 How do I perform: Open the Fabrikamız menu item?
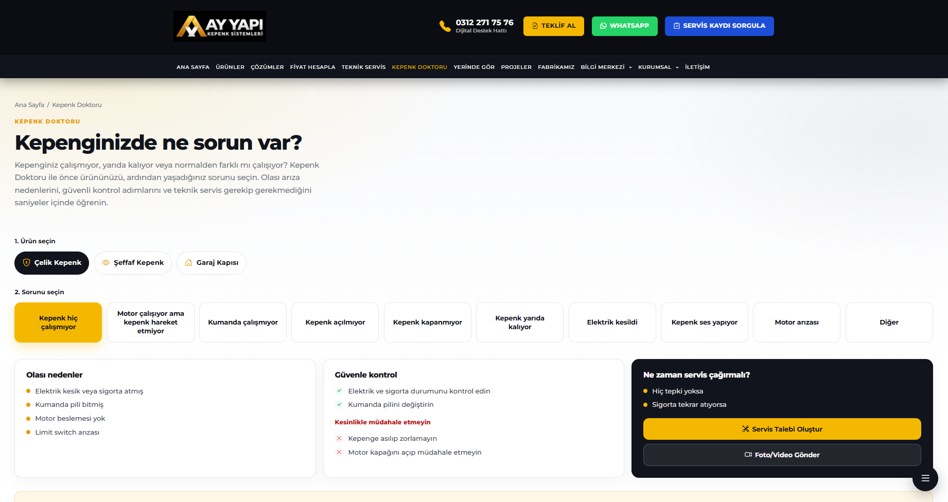click(556, 67)
